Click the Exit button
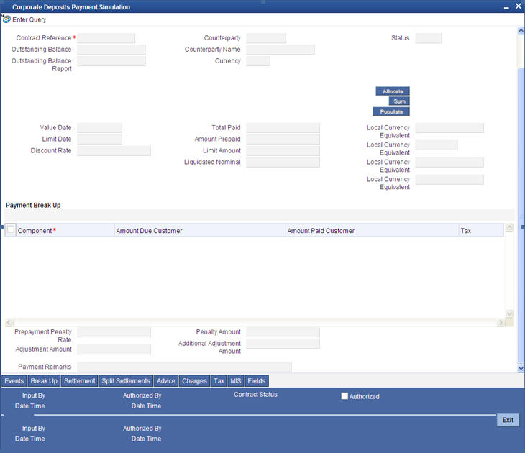Viewport: 525px width, 453px height. 508,420
